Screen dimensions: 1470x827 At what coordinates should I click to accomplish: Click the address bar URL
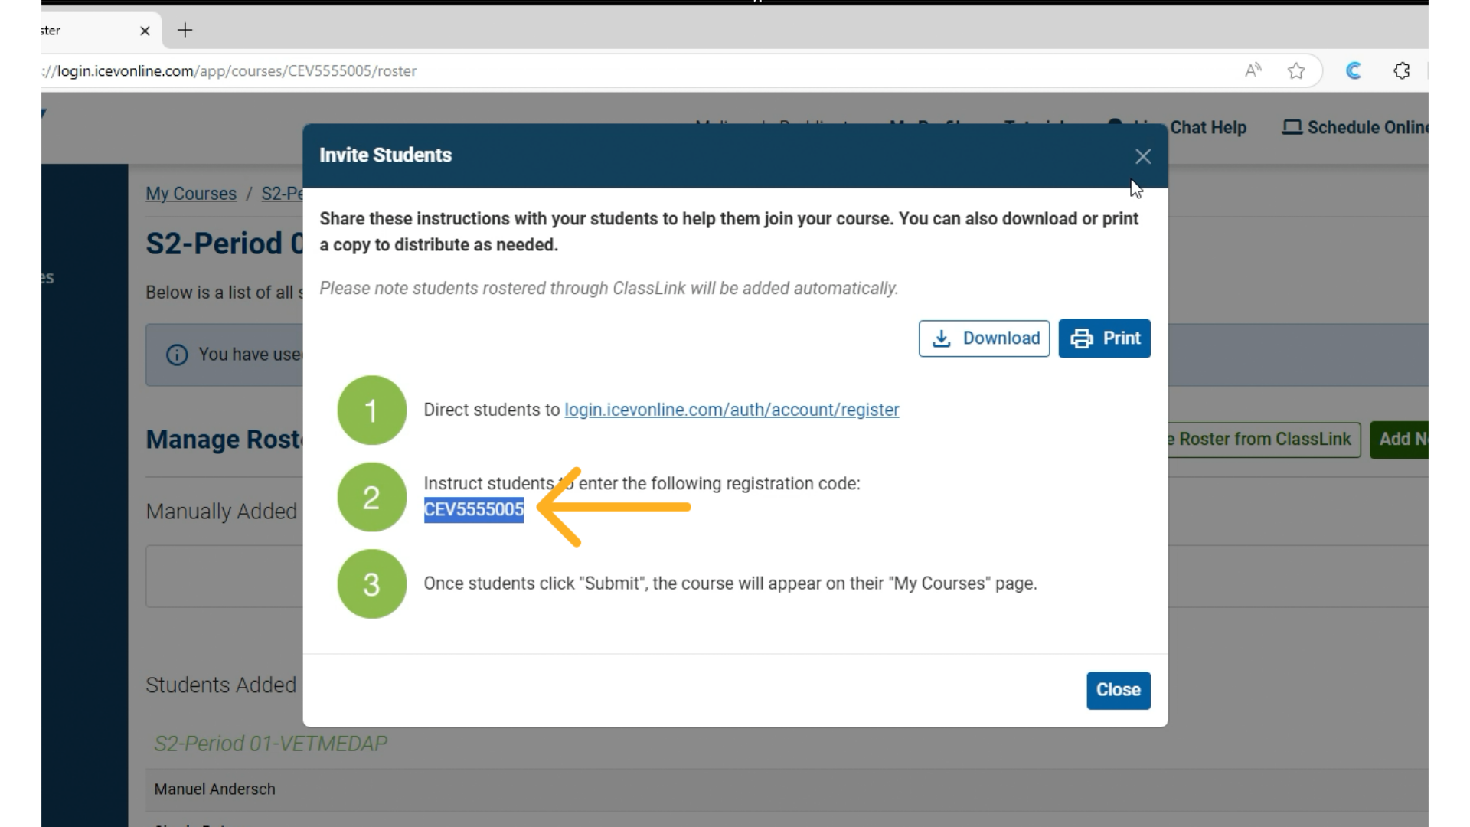[230, 70]
